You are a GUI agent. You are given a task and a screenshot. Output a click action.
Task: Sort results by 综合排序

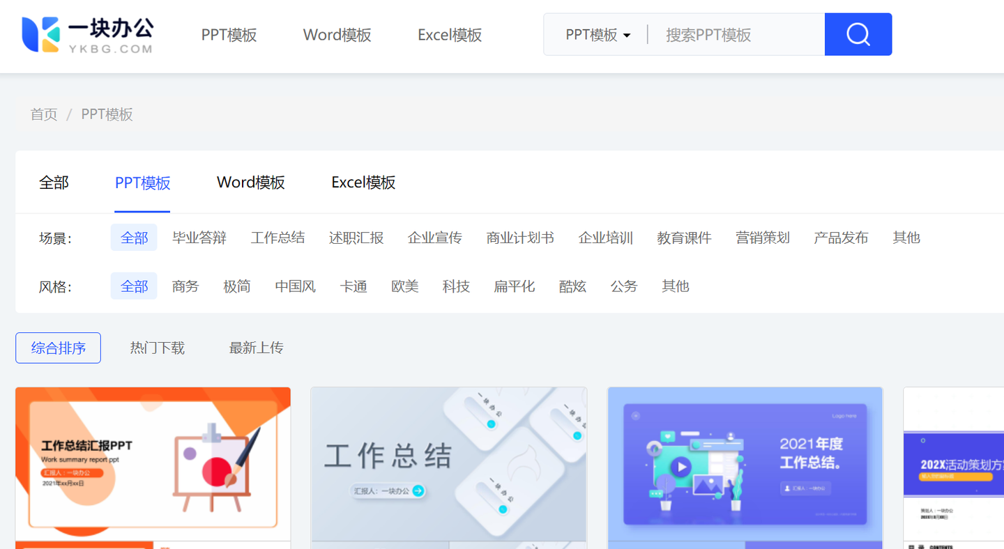point(58,348)
